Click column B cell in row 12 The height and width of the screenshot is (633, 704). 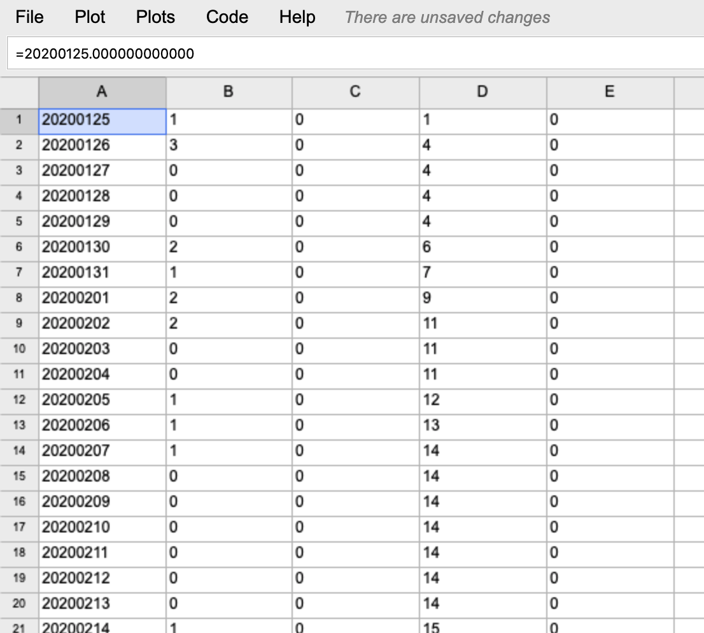[229, 402]
